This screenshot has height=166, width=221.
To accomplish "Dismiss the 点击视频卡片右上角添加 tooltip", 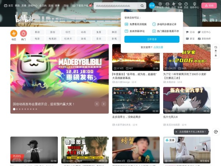I will point(176,132).
